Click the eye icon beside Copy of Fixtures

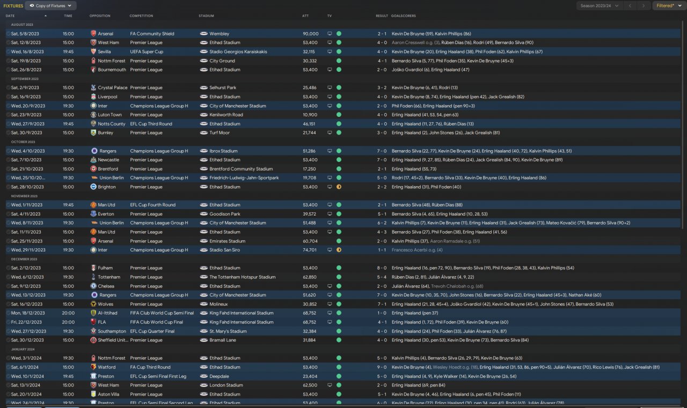click(32, 5)
